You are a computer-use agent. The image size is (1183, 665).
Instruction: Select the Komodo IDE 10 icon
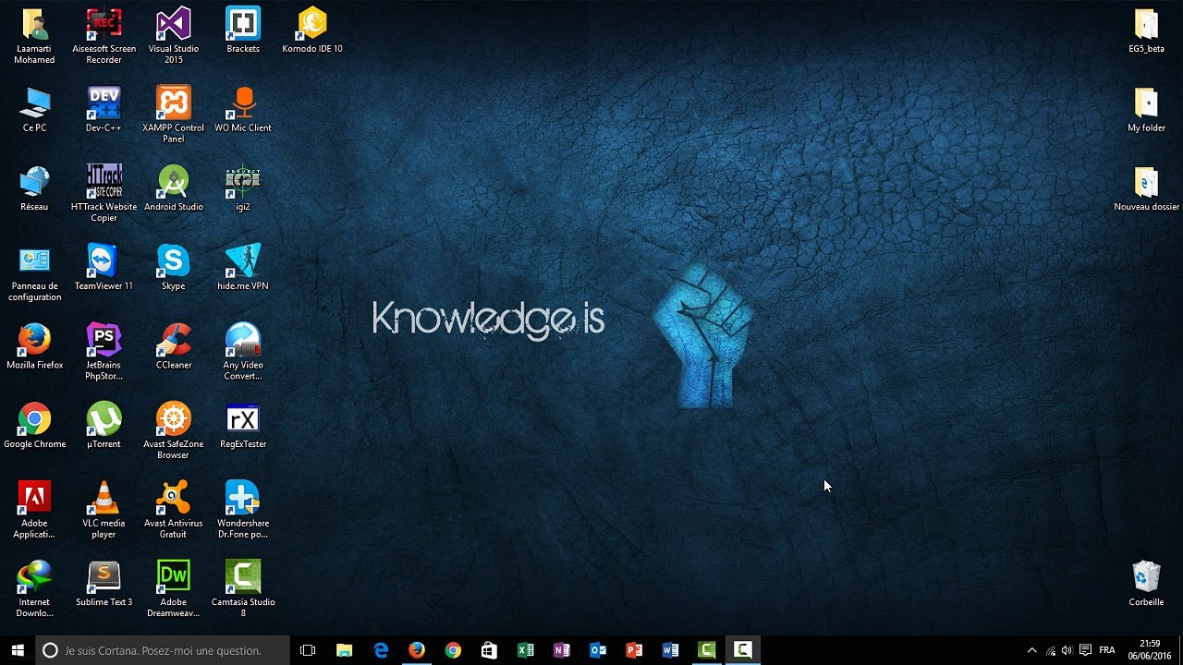click(312, 30)
